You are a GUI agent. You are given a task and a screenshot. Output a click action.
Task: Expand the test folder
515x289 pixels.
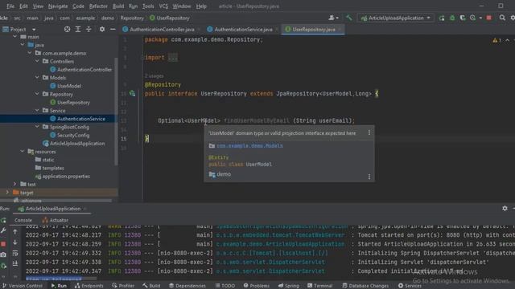coord(14,184)
